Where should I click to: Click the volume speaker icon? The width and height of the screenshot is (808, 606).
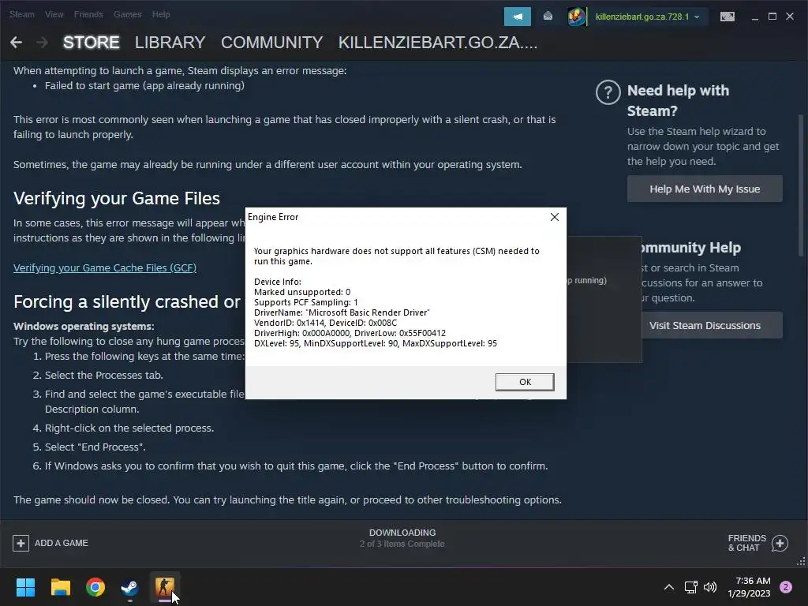click(x=710, y=587)
